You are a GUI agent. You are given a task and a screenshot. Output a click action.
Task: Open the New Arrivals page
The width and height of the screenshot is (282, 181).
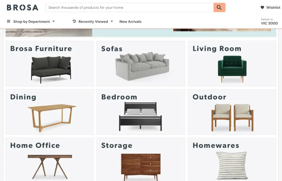[130, 22]
